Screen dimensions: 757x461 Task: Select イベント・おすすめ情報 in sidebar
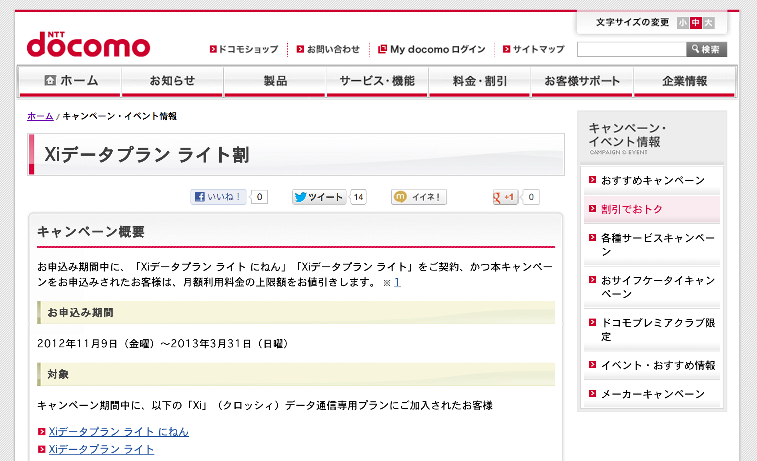pyautogui.click(x=652, y=365)
